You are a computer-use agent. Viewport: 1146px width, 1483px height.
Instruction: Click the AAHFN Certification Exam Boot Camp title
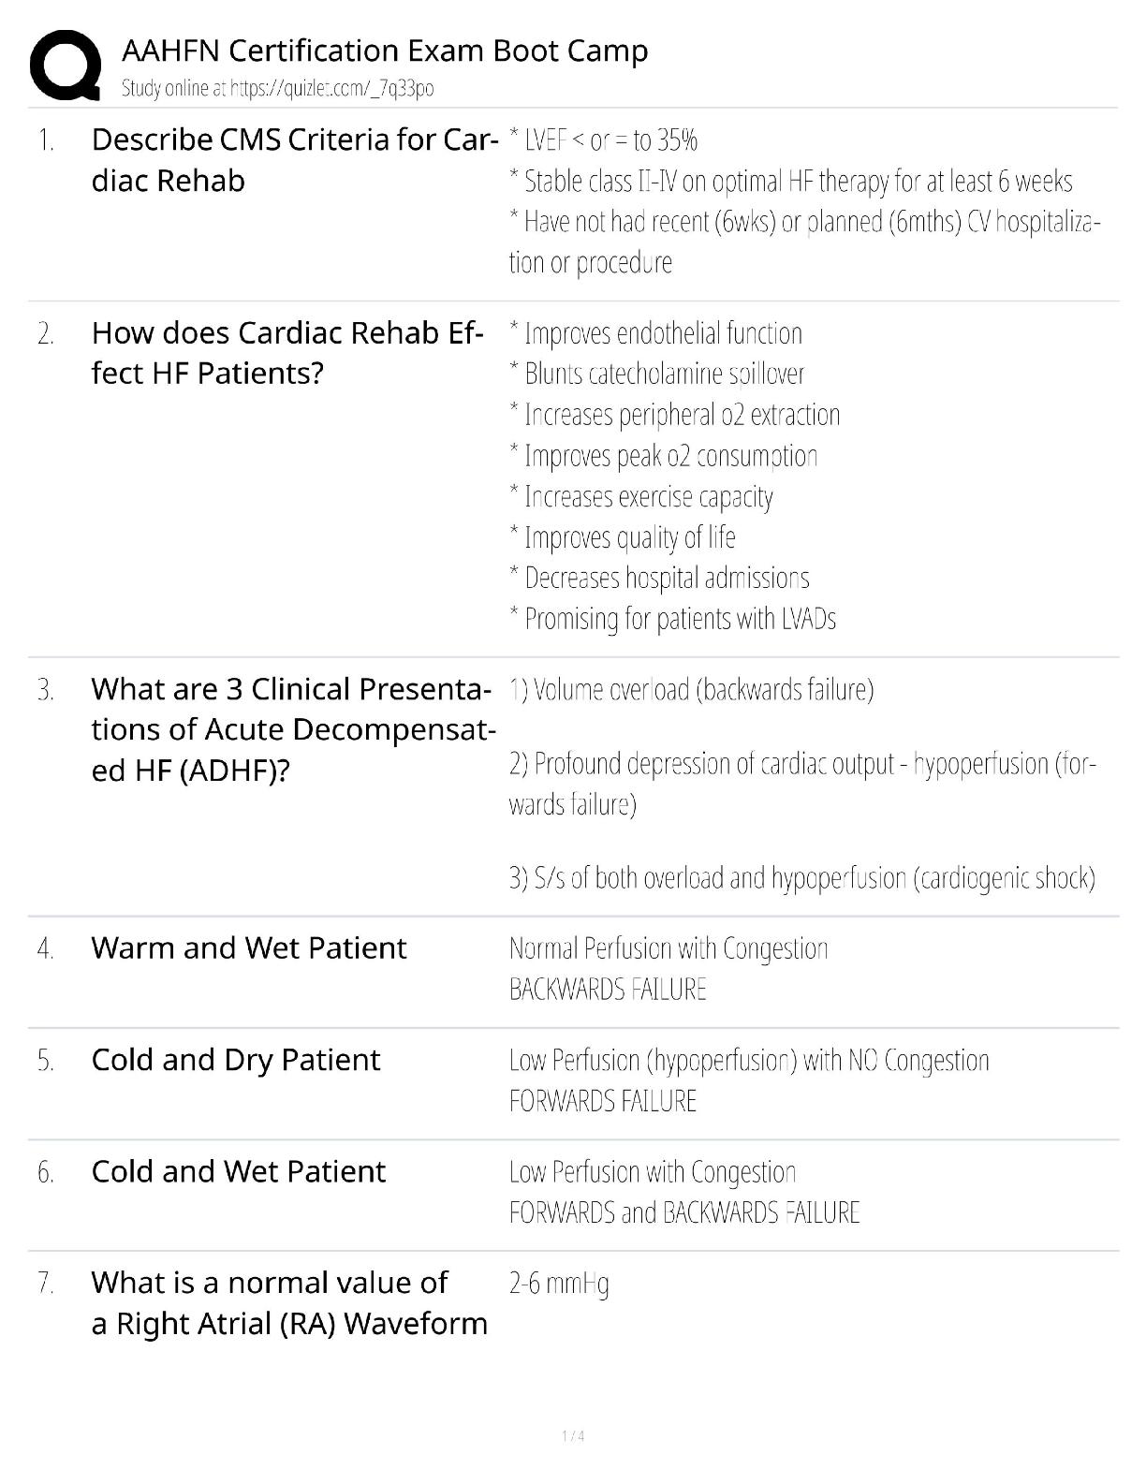tap(385, 51)
